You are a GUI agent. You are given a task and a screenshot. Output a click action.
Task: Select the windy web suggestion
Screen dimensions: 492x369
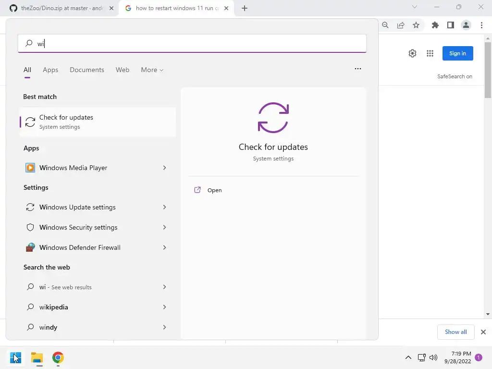(89, 327)
